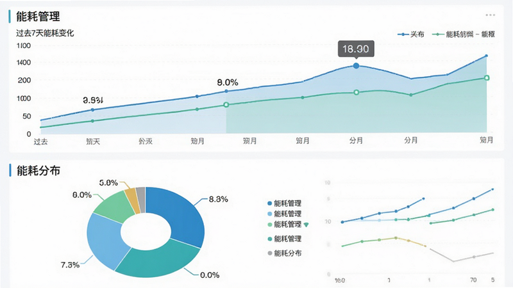513x288 pixels.
Task: Toggle the light green 能耗管理 legend item
Action: [x=284, y=225]
